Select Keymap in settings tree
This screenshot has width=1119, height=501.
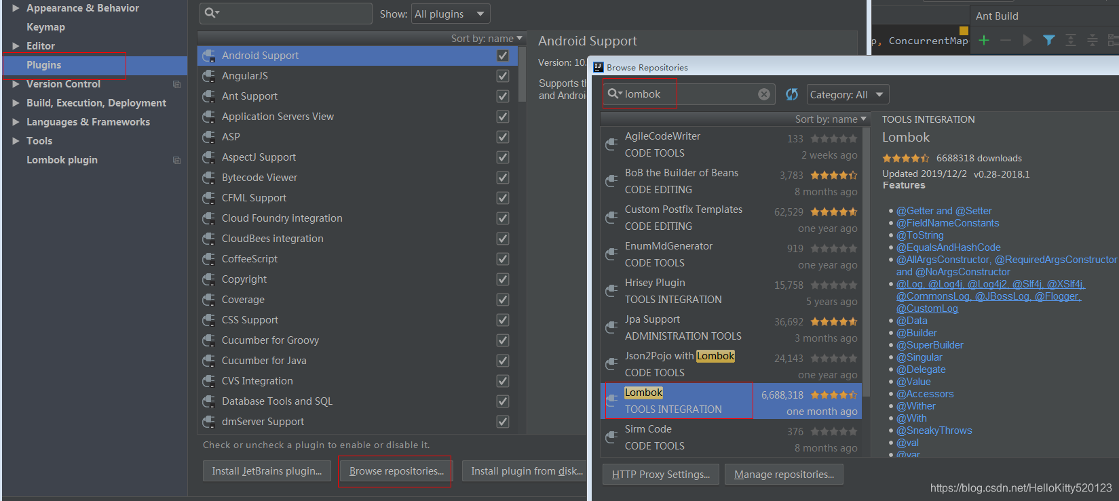coord(45,27)
